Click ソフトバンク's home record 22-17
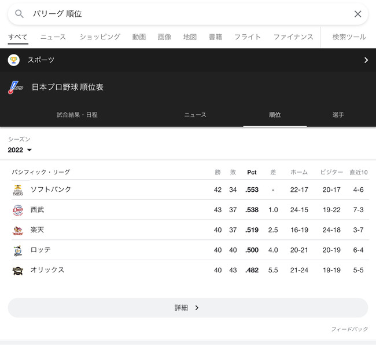The image size is (376, 346). [x=299, y=190]
